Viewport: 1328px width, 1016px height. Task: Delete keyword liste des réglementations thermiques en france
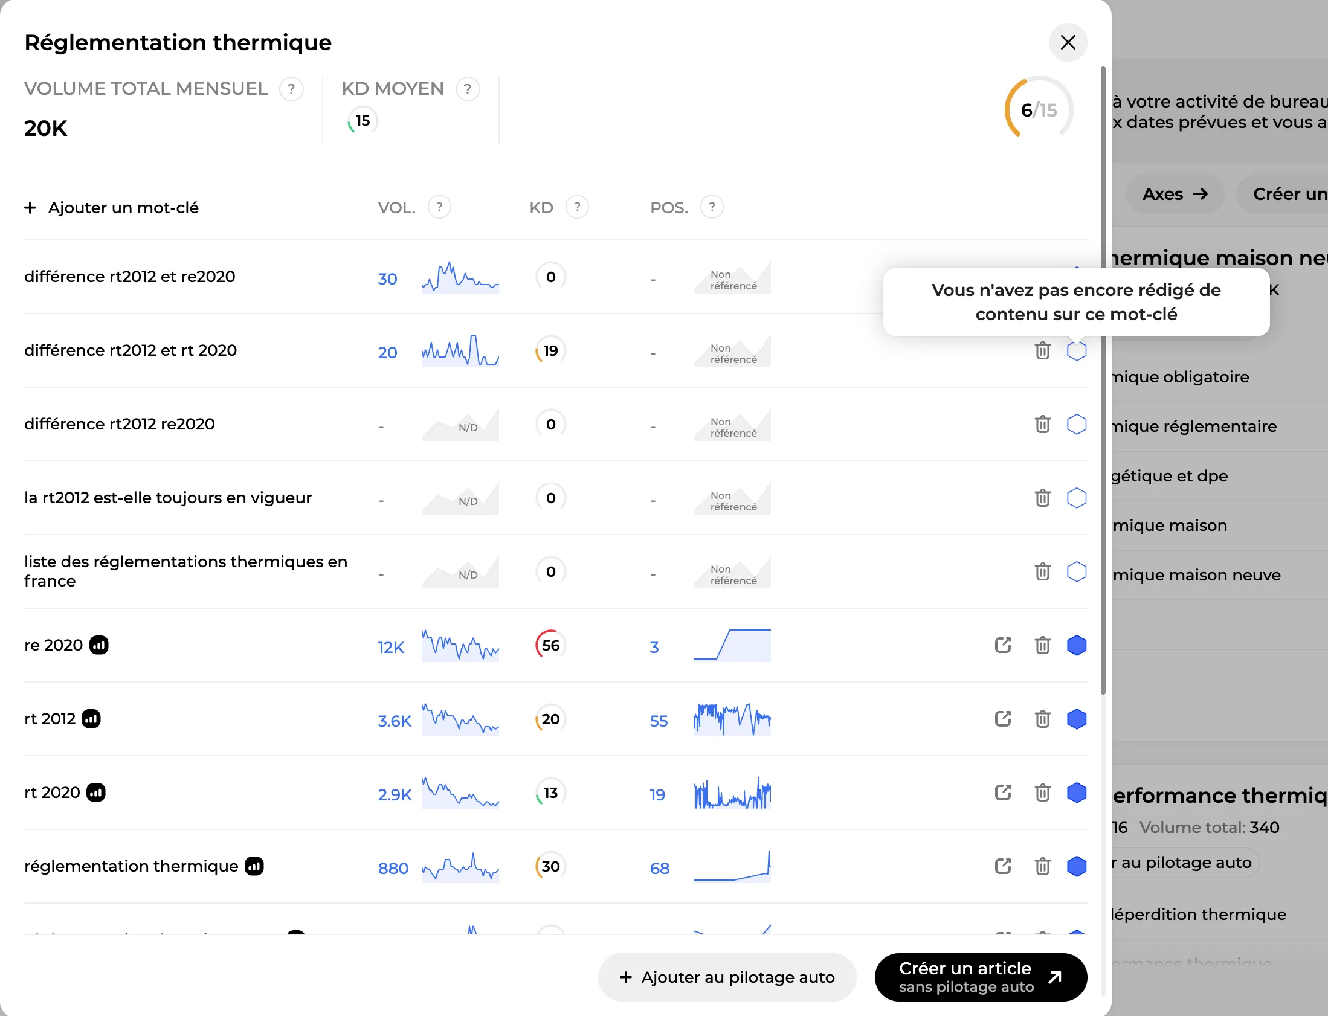[1042, 571]
